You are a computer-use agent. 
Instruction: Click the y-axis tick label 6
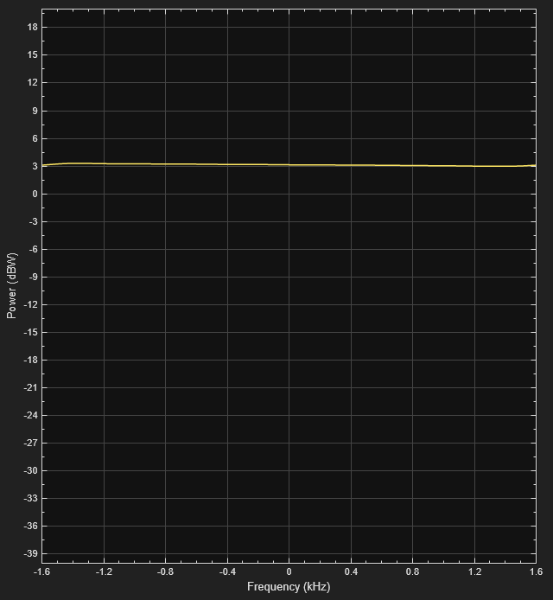click(35, 138)
